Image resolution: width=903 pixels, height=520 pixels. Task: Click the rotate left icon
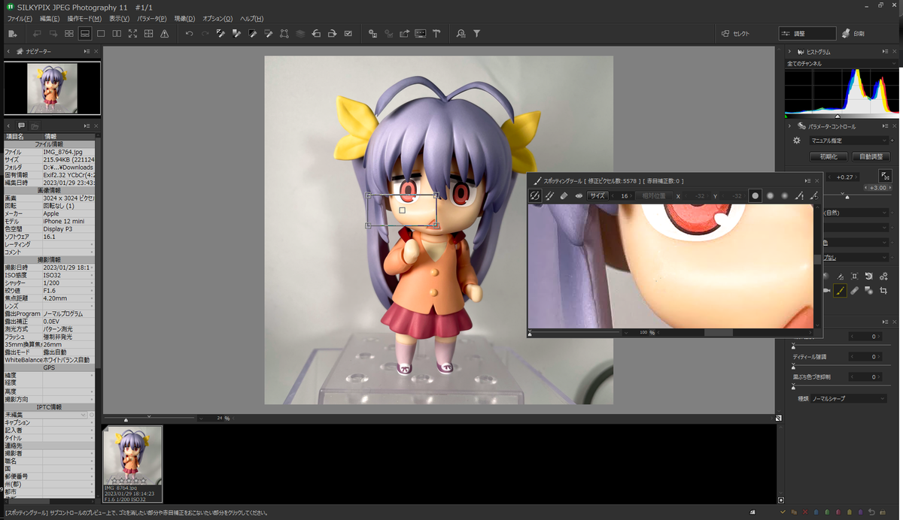click(315, 34)
